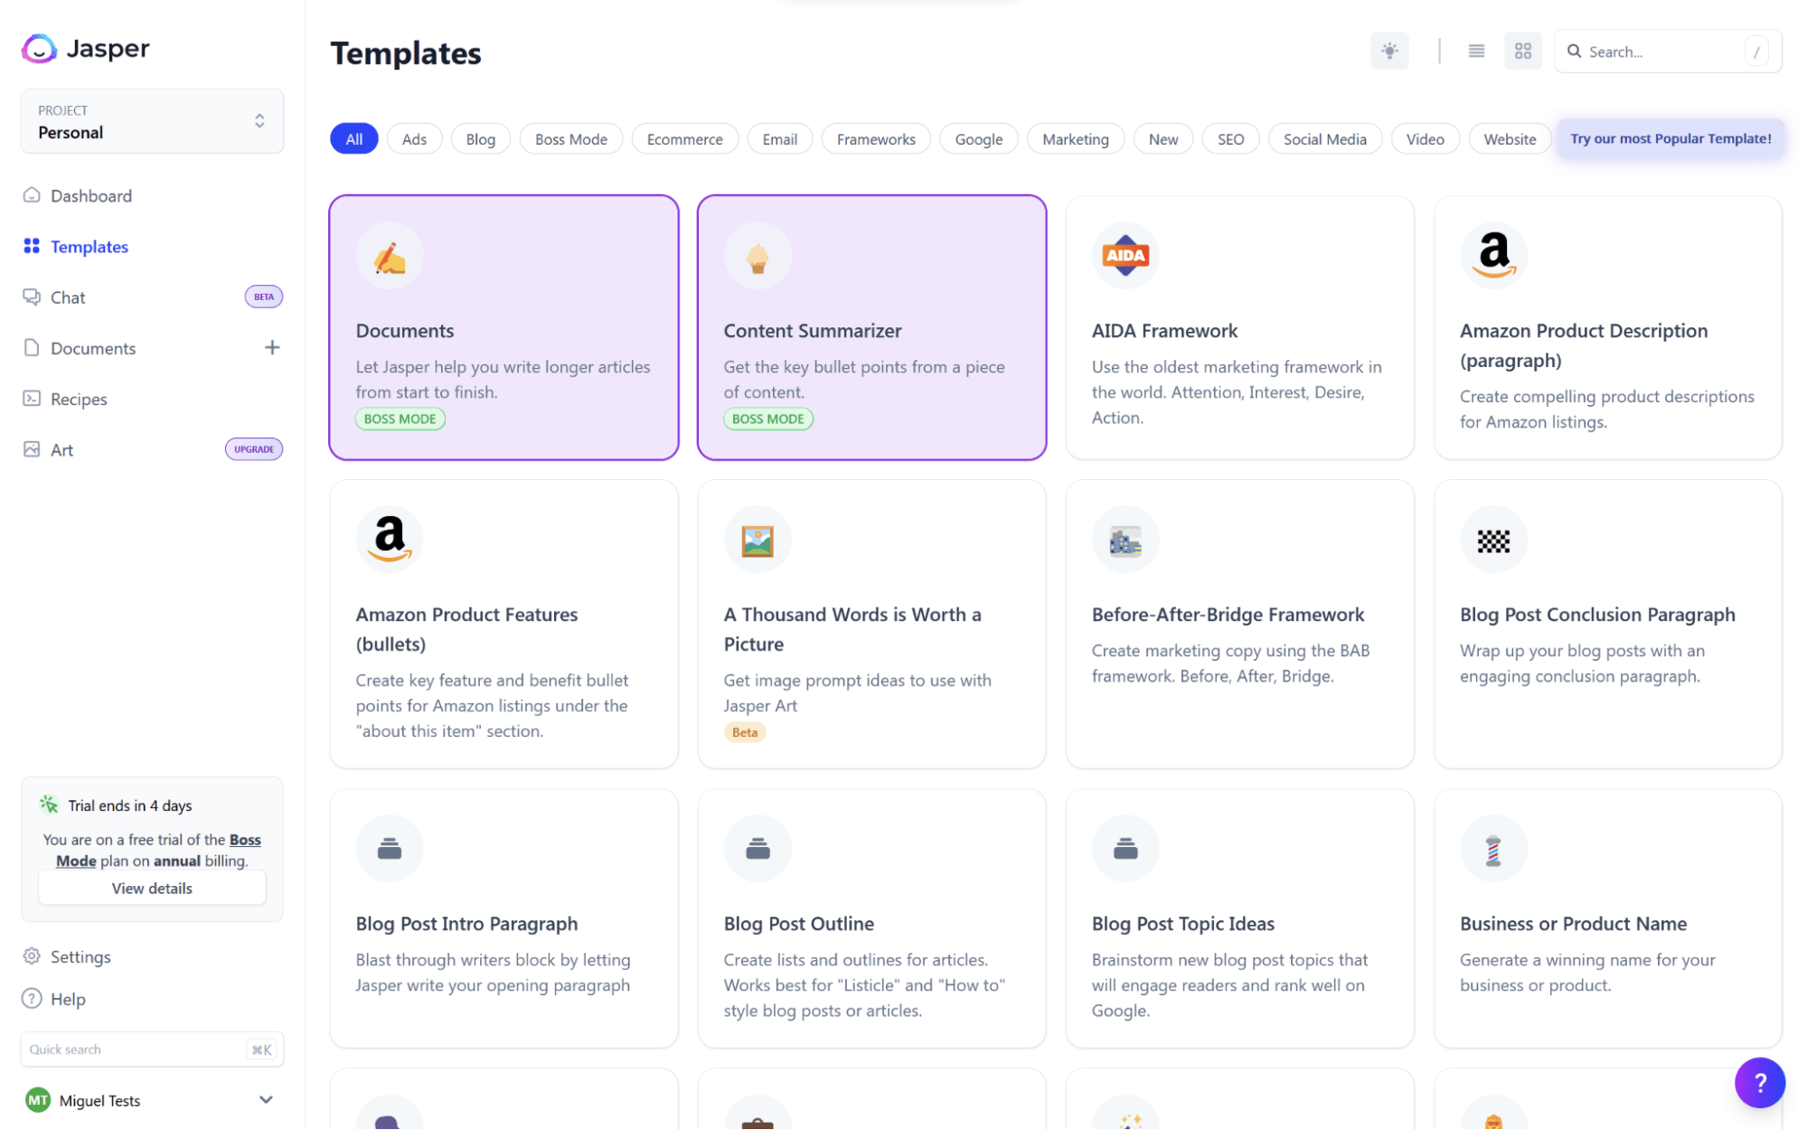Screen dimensions: 1807x1130
Task: Click the trial sparkle icon
Action: click(49, 804)
